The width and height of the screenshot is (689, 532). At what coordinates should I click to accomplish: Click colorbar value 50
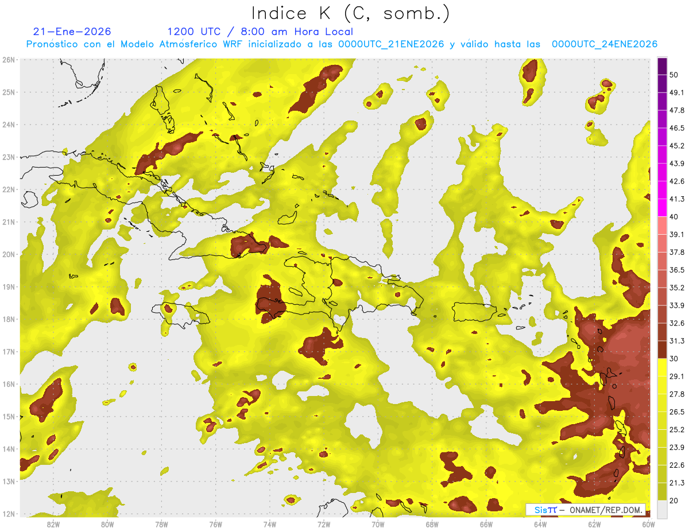pos(674,75)
